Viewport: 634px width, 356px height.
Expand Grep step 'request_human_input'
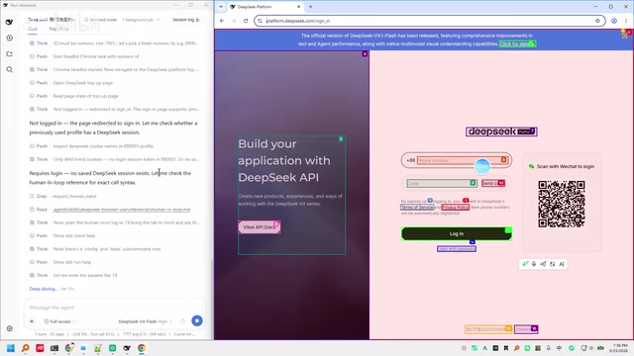[63, 196]
